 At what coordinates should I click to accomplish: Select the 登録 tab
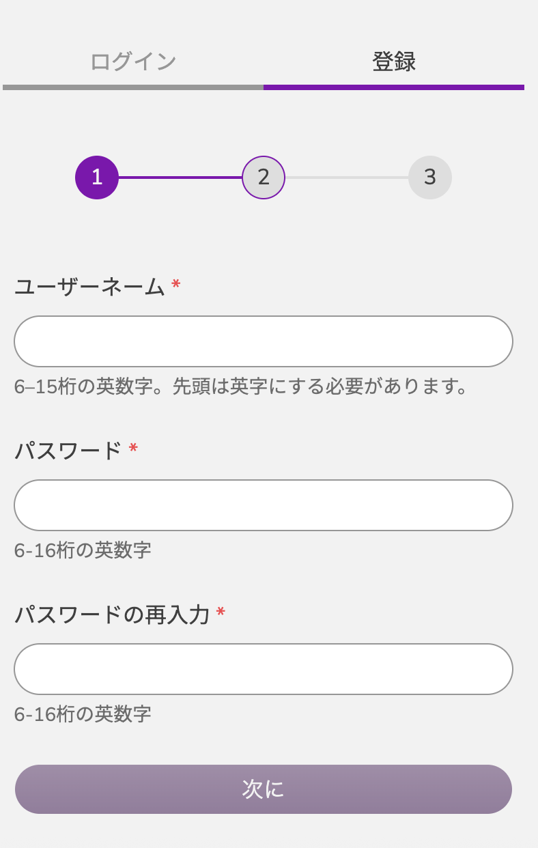(x=394, y=62)
